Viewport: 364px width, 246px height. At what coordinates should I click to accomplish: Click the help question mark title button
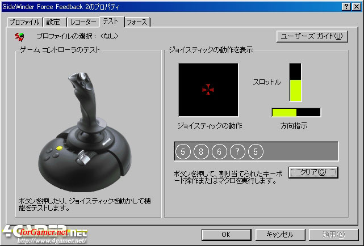point(346,6)
